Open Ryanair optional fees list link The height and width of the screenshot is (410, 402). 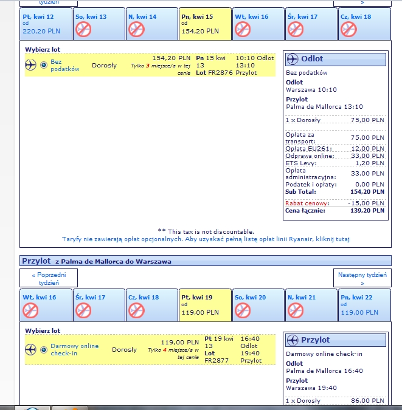tap(206, 239)
